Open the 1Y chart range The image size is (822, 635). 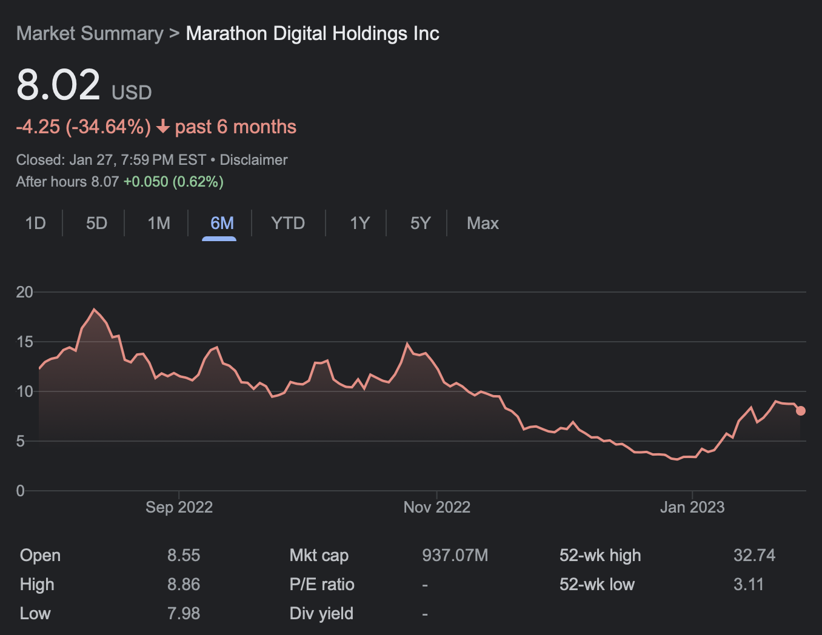pos(359,224)
